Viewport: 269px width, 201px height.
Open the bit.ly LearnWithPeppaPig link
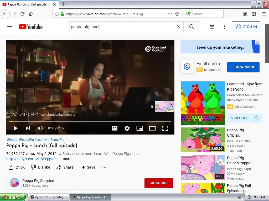(32, 159)
